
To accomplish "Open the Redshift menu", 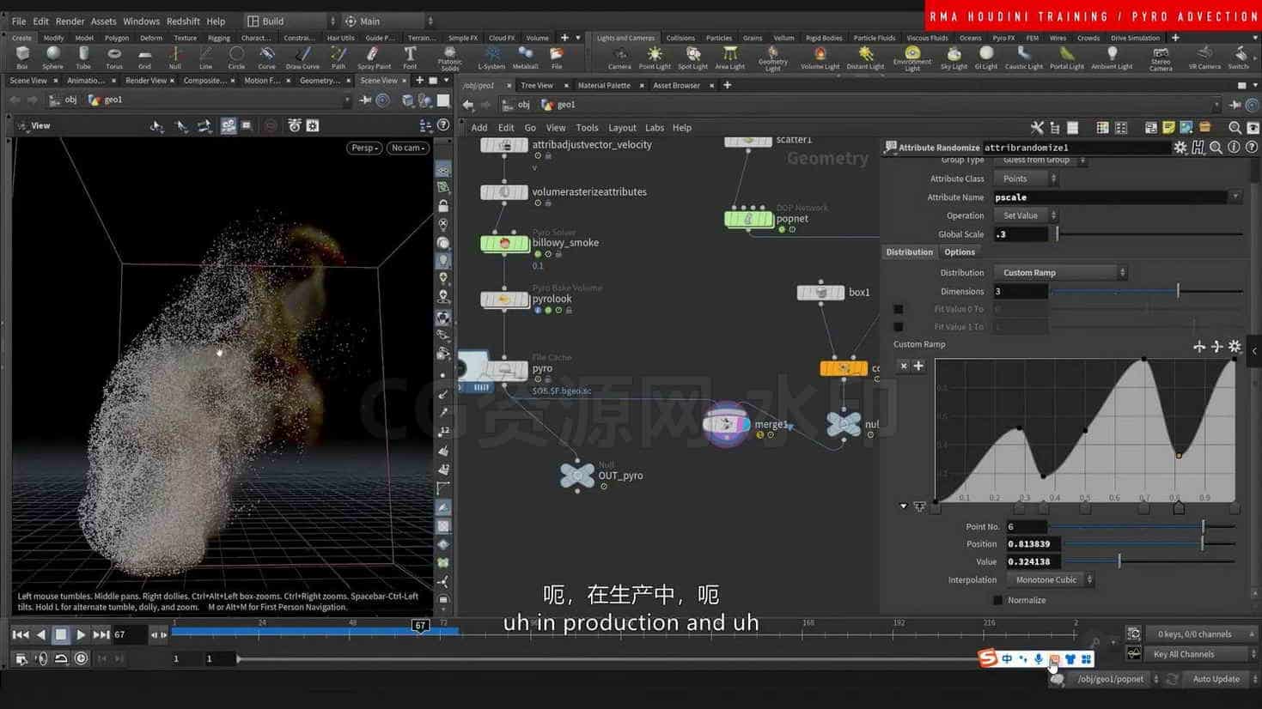I will click(183, 21).
